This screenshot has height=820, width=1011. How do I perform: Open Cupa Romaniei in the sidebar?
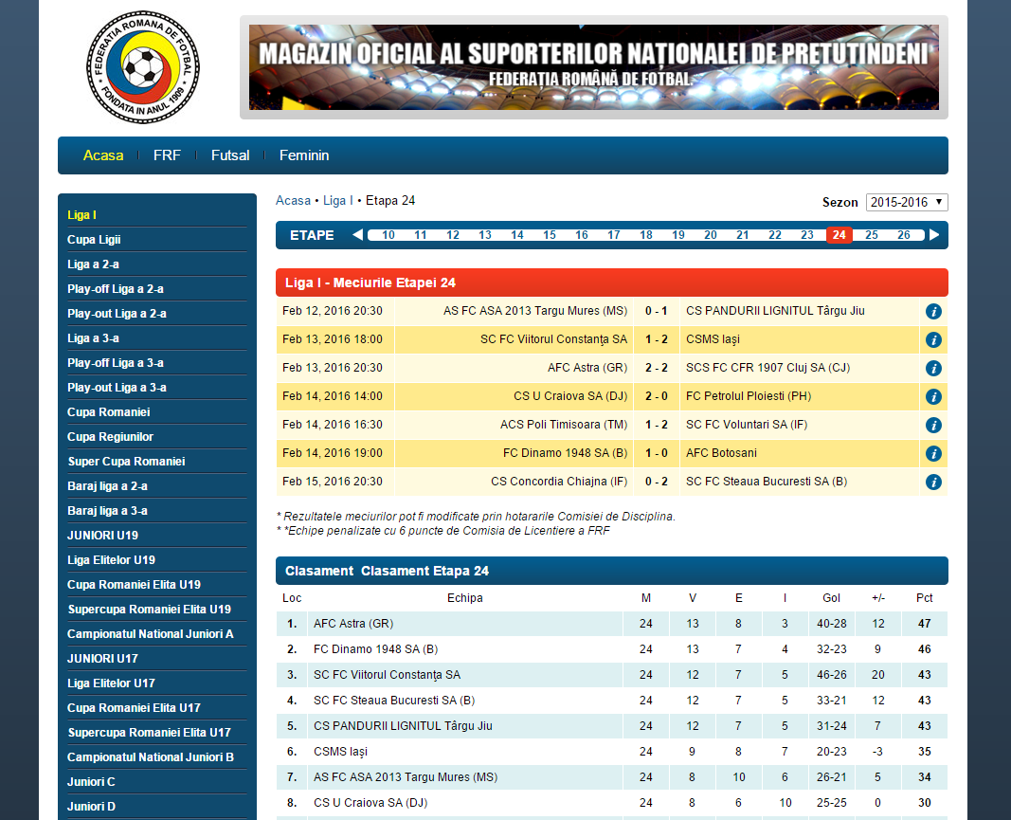click(x=109, y=412)
